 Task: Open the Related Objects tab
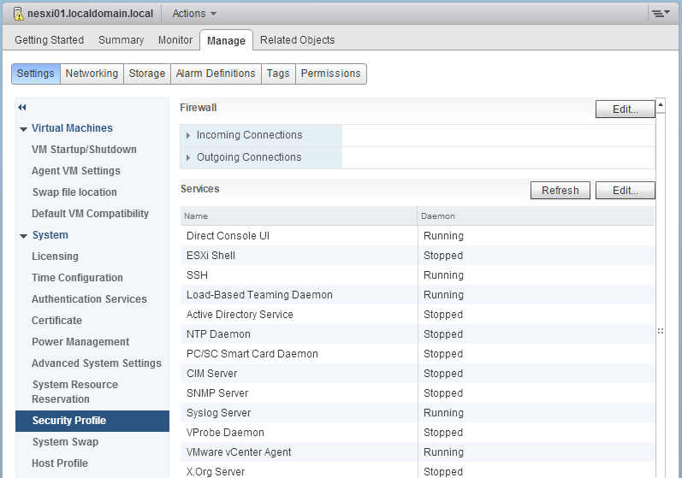click(297, 40)
